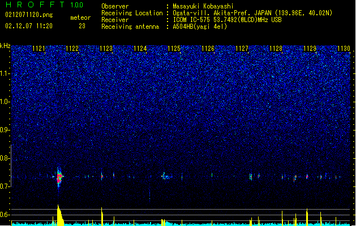The width and height of the screenshot is (356, 226).
Task: Click the 0.9 frequency axis label
Action: [x=5, y=130]
